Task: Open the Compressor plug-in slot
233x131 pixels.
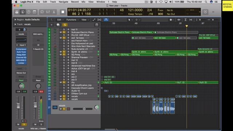Action: click(x=21, y=49)
